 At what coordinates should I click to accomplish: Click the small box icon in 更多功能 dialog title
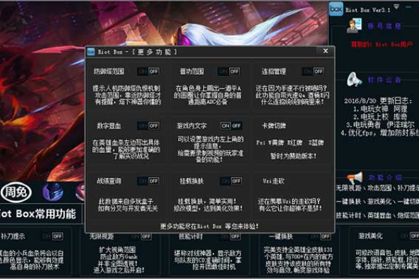pos(91,52)
